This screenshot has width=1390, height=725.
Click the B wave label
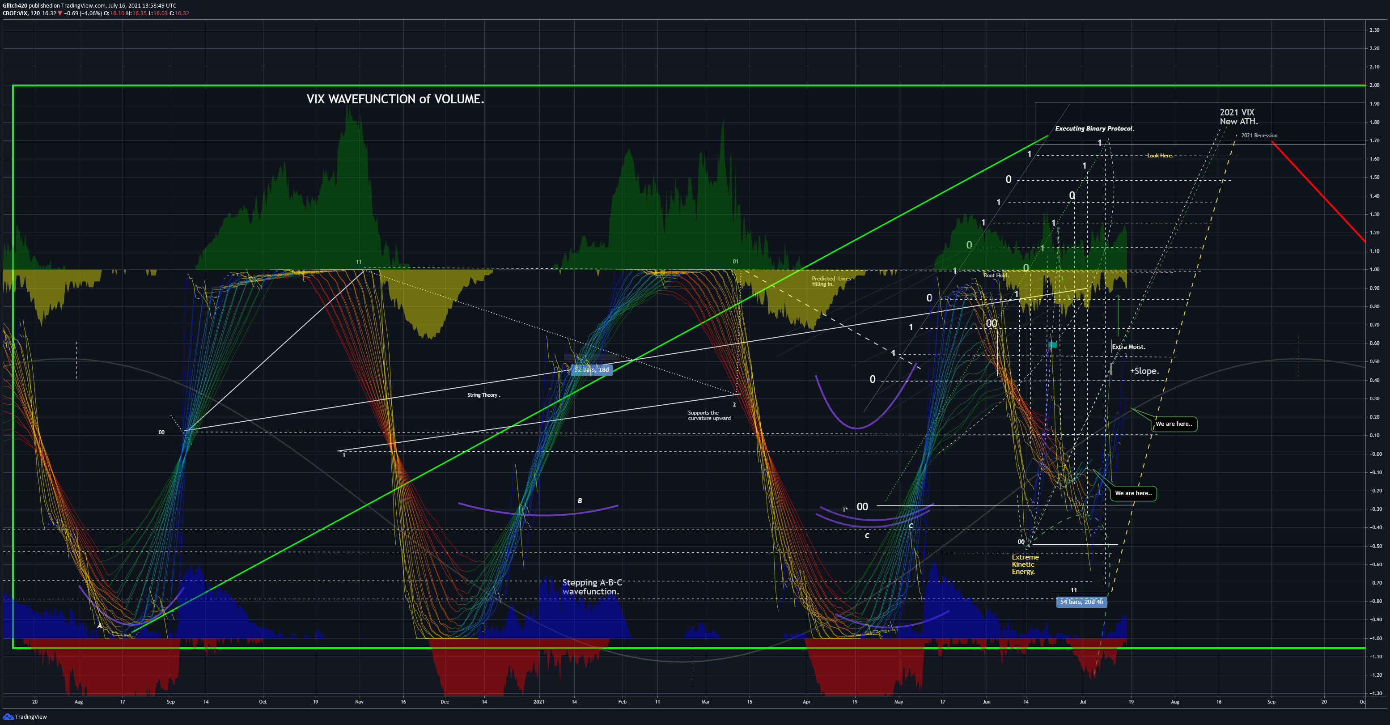click(x=580, y=500)
